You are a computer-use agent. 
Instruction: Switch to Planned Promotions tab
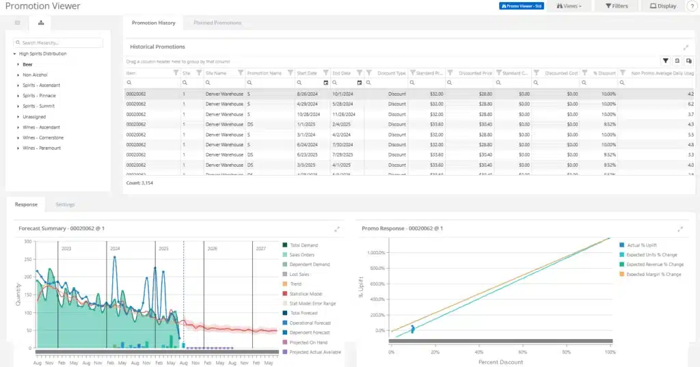coord(217,23)
